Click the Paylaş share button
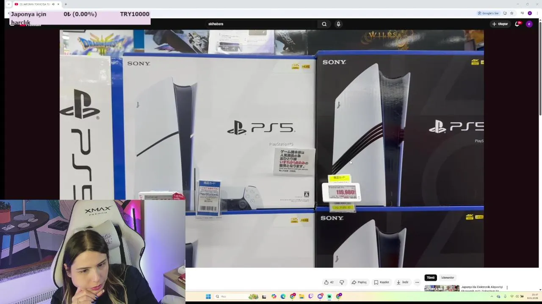This screenshot has width=542, height=304. click(359, 282)
